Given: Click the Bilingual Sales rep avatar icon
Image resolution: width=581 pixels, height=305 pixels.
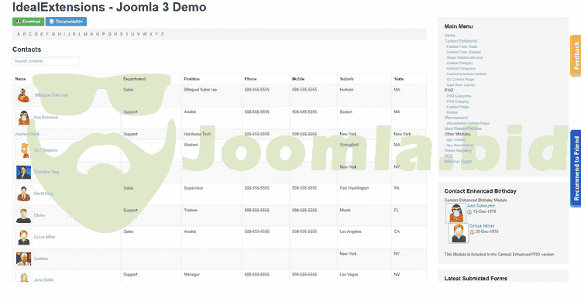Looking at the screenshot, I should coord(24,95).
